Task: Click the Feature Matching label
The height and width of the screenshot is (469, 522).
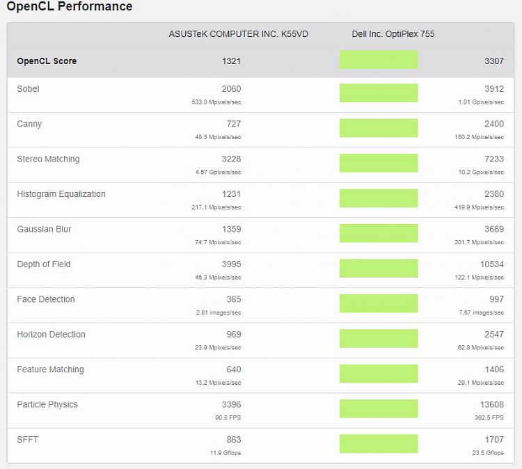Action: click(x=50, y=369)
